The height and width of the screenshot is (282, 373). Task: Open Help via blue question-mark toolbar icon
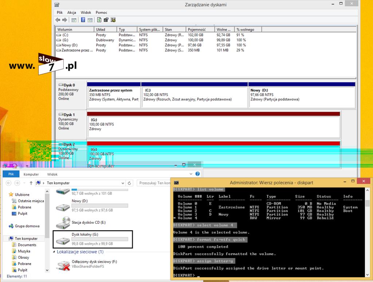click(83, 20)
